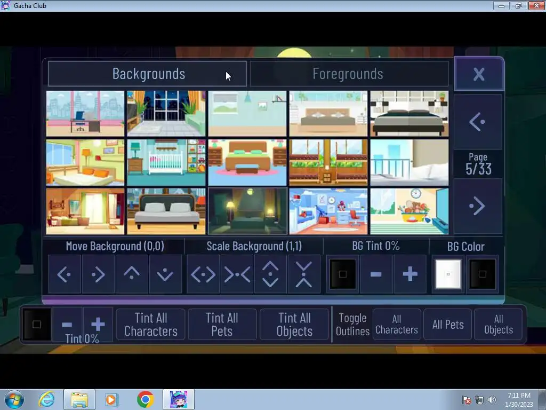
Task: Increase Tint 0% with plus button
Action: point(98,325)
